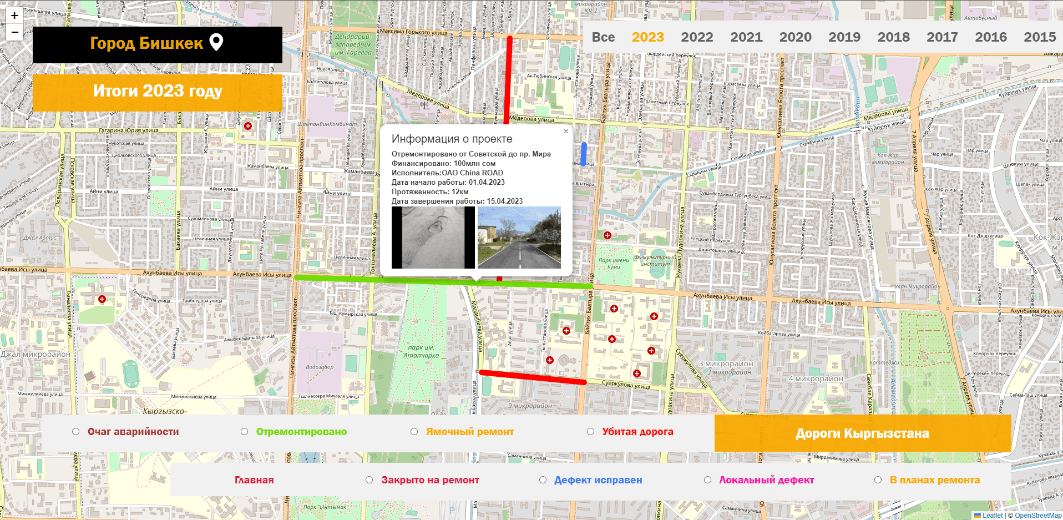Zoom in using the plus map control
This screenshot has height=520, width=1063.
pos(13,16)
